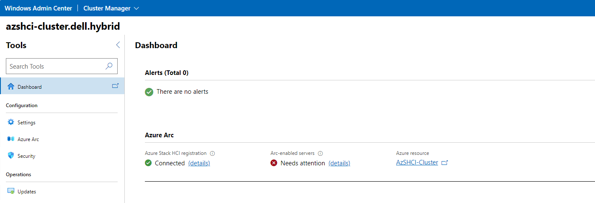The image size is (595, 203).
Task: Open the AzSHCI-Cluster Azure resource link
Action: point(417,162)
